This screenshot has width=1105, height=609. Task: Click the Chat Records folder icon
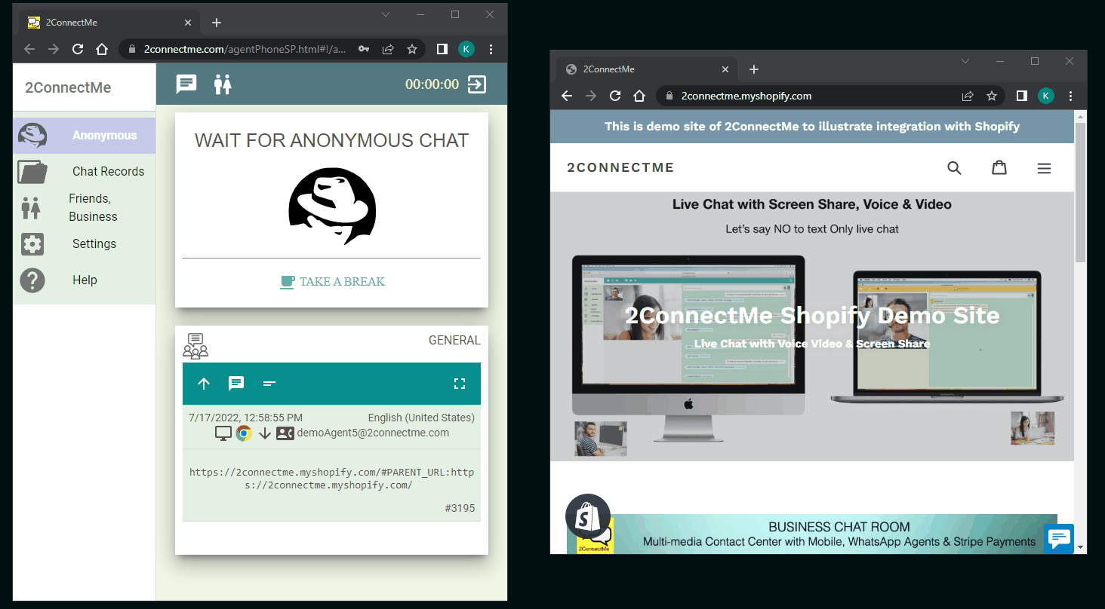click(x=32, y=172)
